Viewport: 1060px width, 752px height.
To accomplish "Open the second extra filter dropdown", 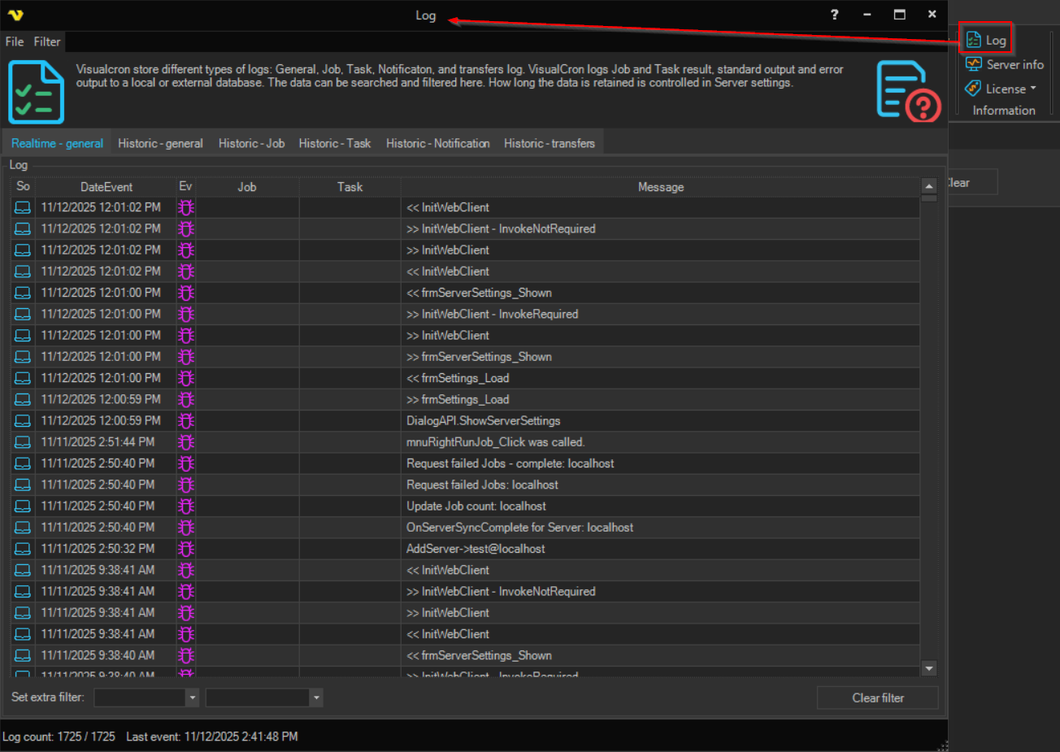I will pyautogui.click(x=316, y=698).
